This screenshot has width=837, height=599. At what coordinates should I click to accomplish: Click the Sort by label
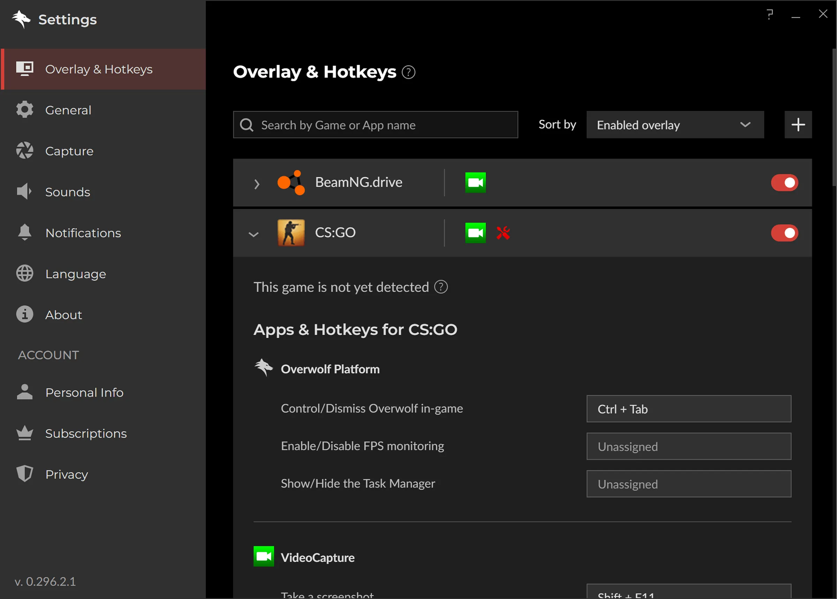[557, 125]
